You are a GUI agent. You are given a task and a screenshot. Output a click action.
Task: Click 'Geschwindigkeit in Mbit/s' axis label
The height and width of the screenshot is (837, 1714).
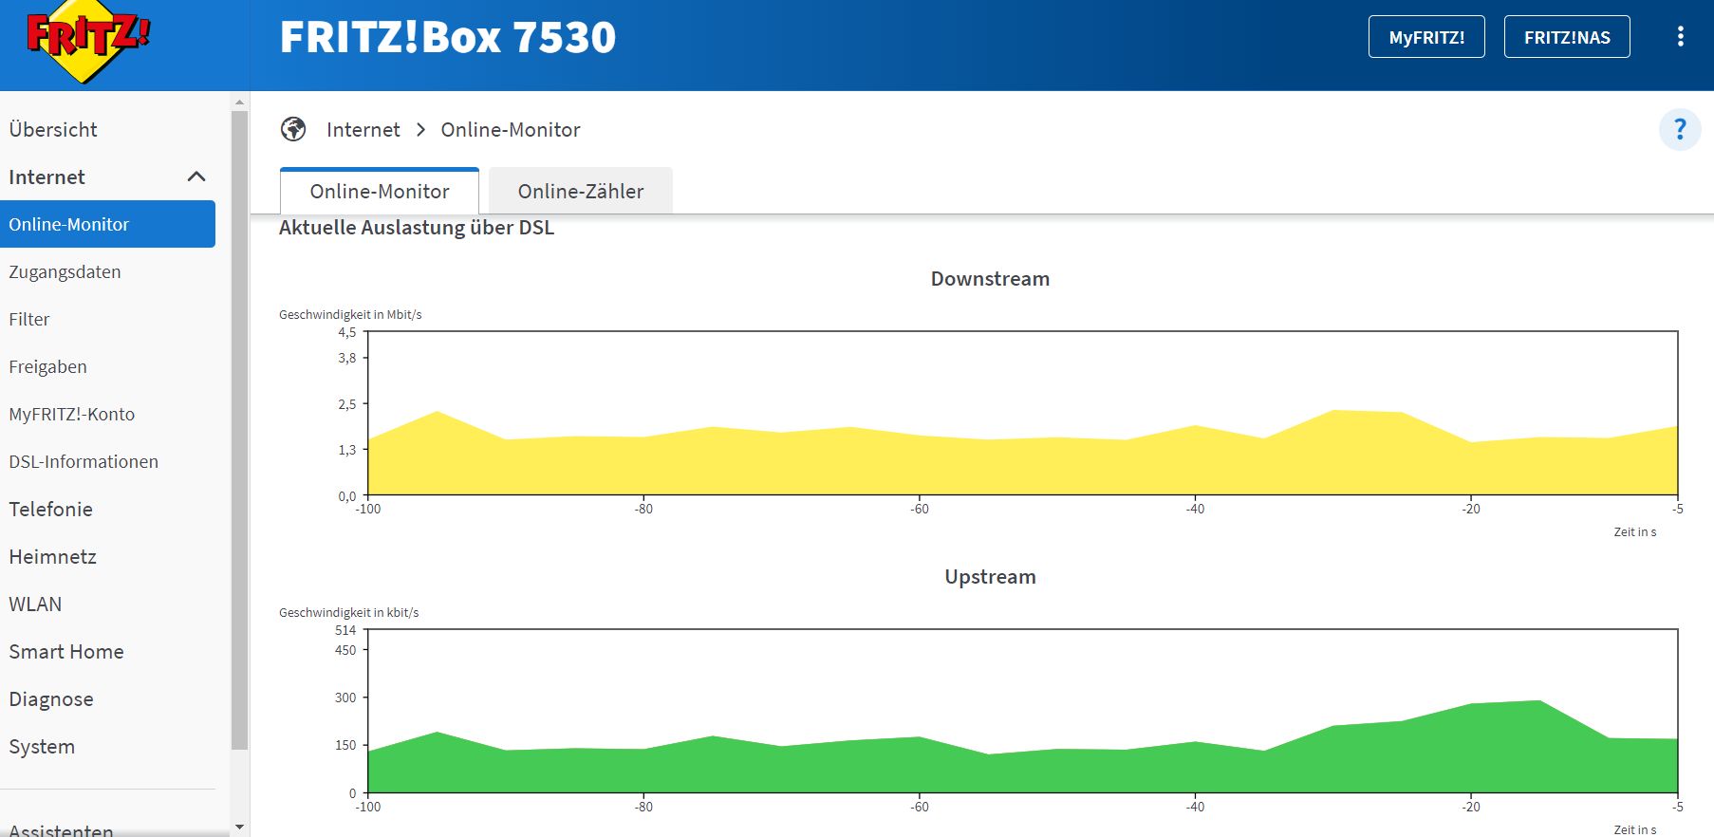[350, 314]
